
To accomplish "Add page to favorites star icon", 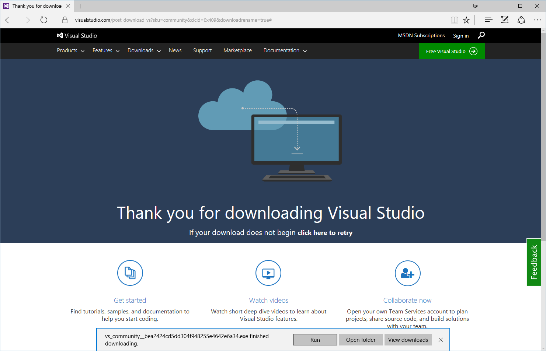I will tap(466, 20).
